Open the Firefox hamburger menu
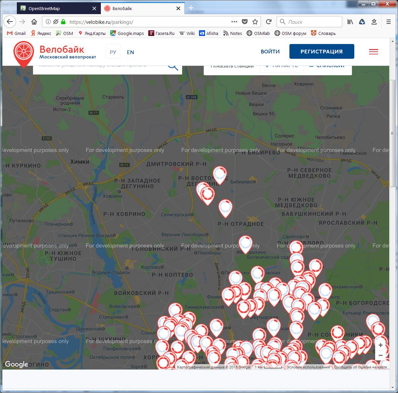Screen dimensions: 398x393 coord(388,22)
